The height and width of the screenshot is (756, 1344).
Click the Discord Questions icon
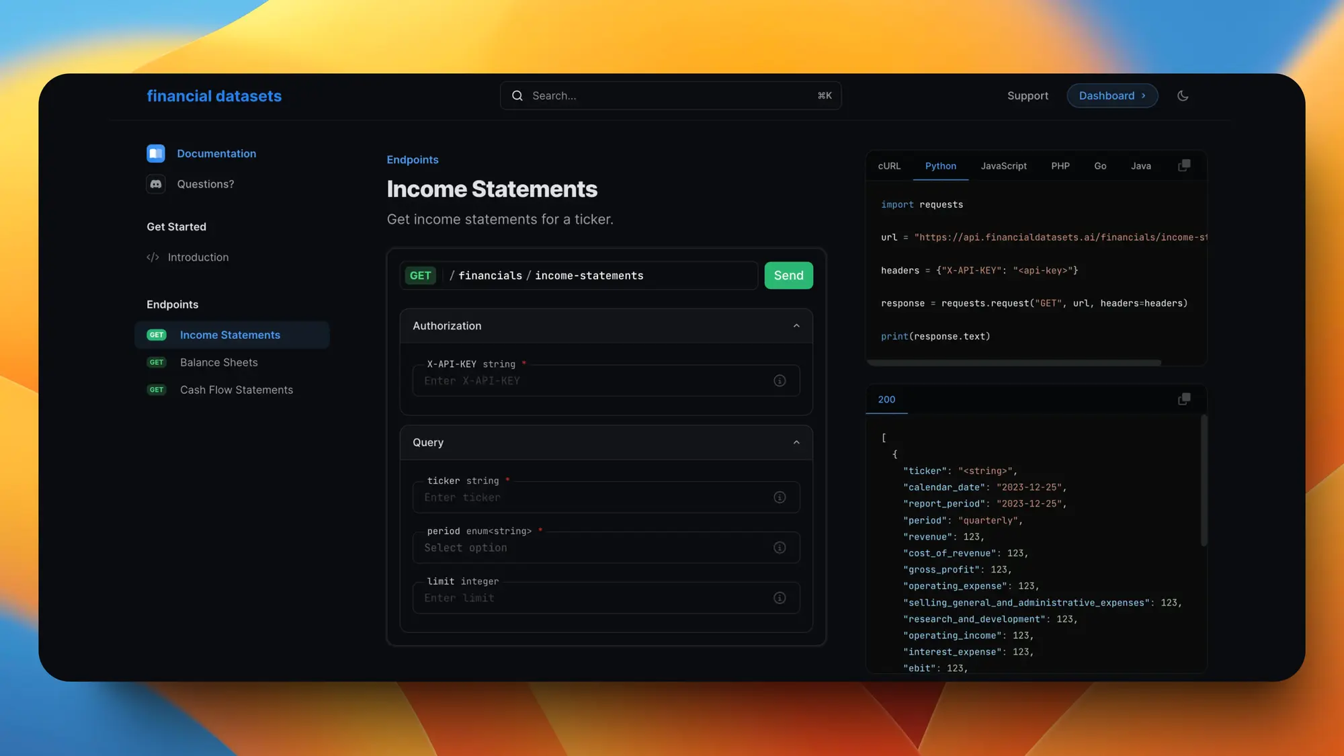click(156, 184)
